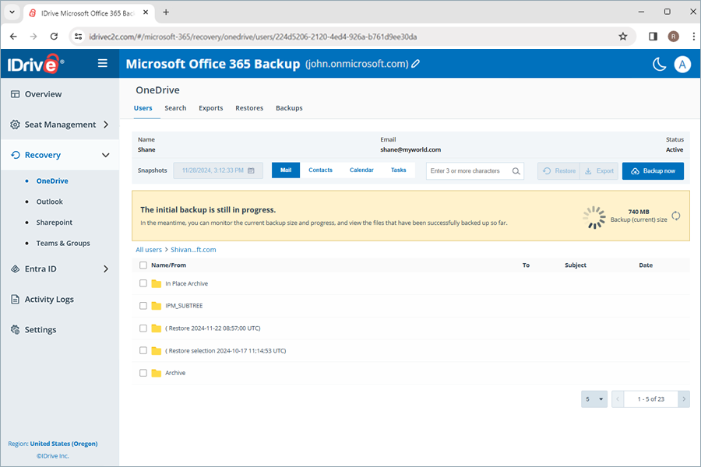
Task: Click the search magnifier icon
Action: point(516,171)
